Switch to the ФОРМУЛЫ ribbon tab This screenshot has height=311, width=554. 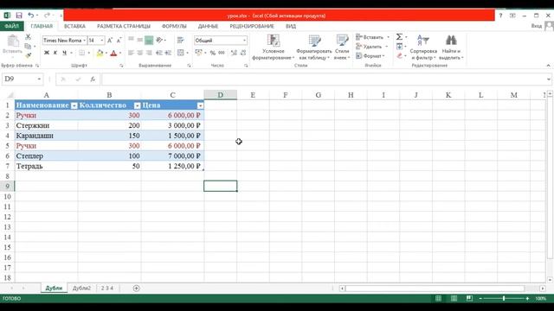[x=174, y=26]
